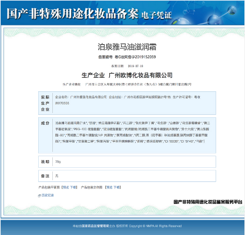Click 广州欧博化妆品有限公司 company name
This screenshot has width=245, height=235.
pos(140,75)
